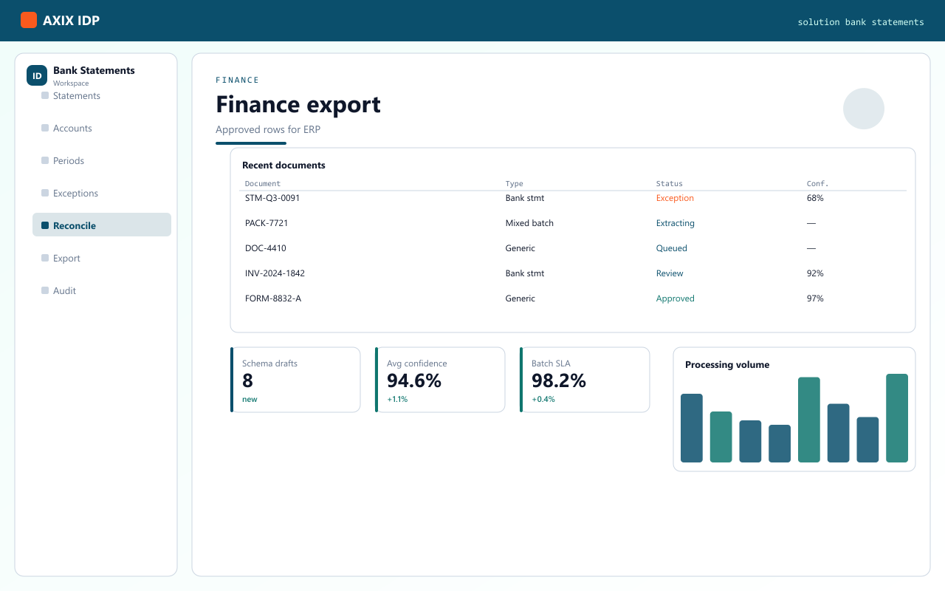Open document STM-Q3-0091

[x=272, y=198]
